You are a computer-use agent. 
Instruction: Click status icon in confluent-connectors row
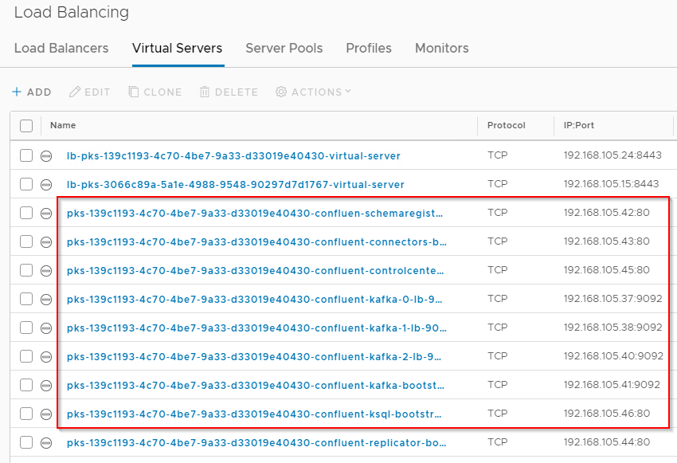[x=46, y=242]
